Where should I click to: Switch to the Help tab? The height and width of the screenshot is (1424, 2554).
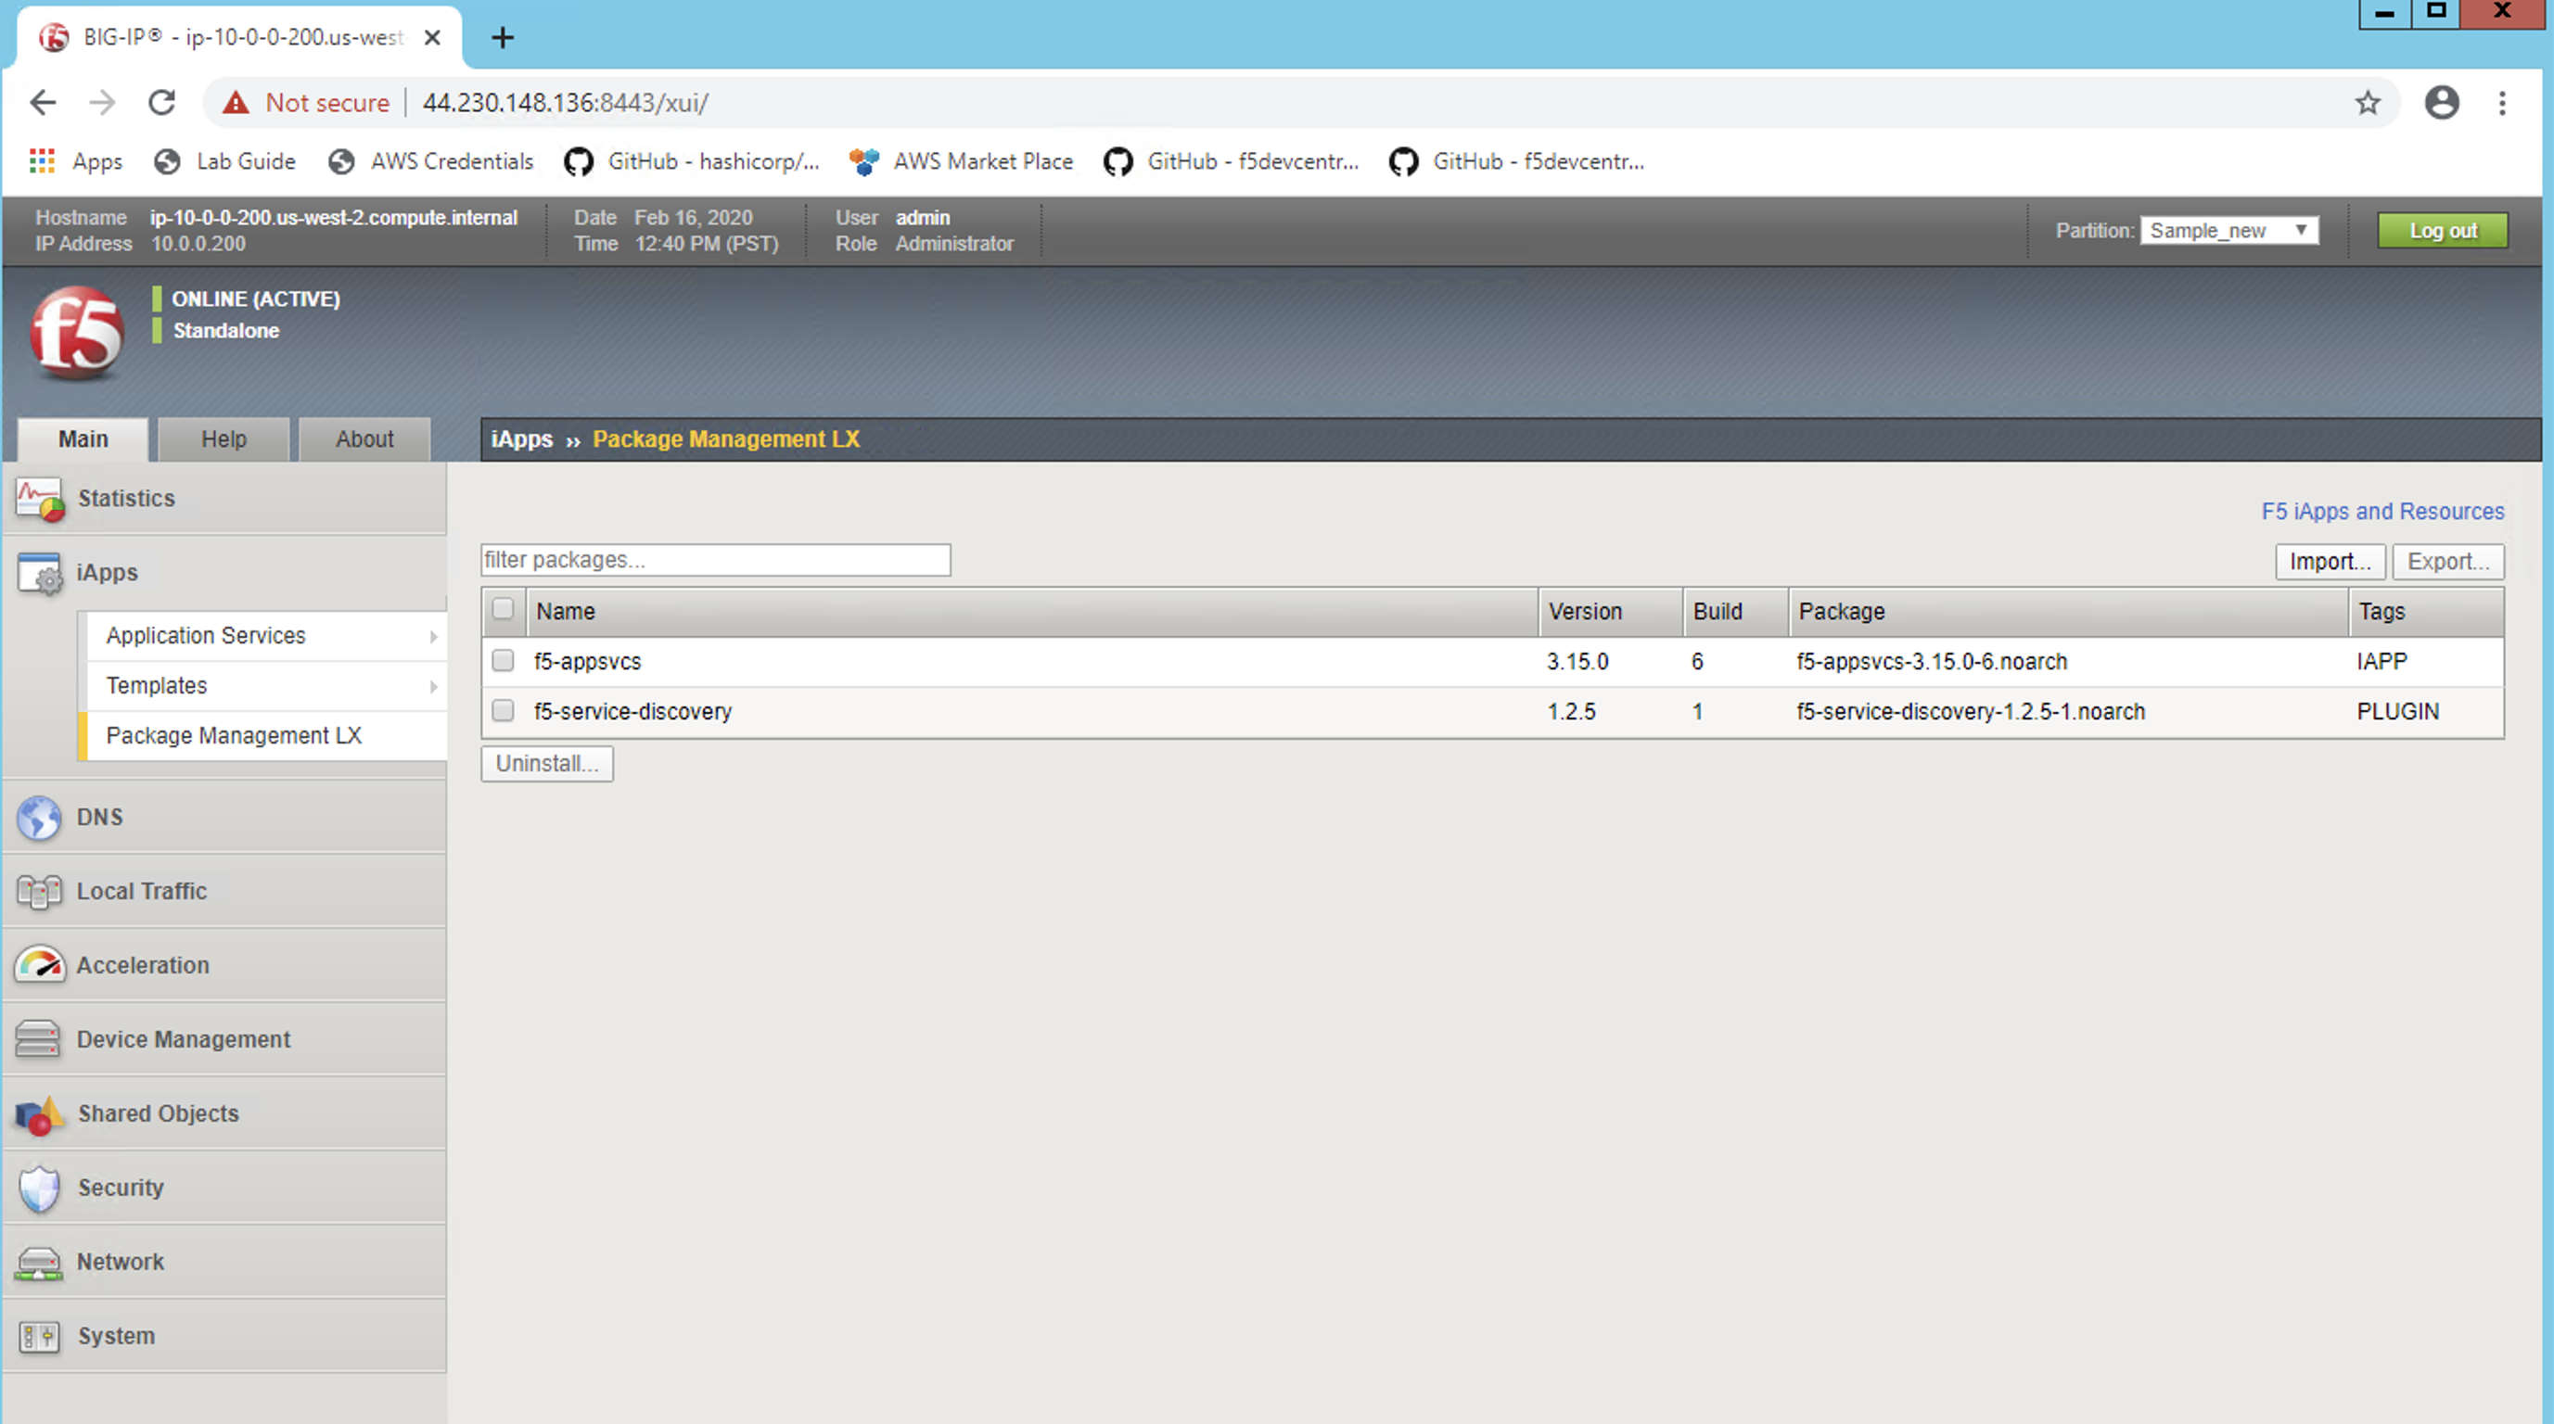pyautogui.click(x=224, y=439)
